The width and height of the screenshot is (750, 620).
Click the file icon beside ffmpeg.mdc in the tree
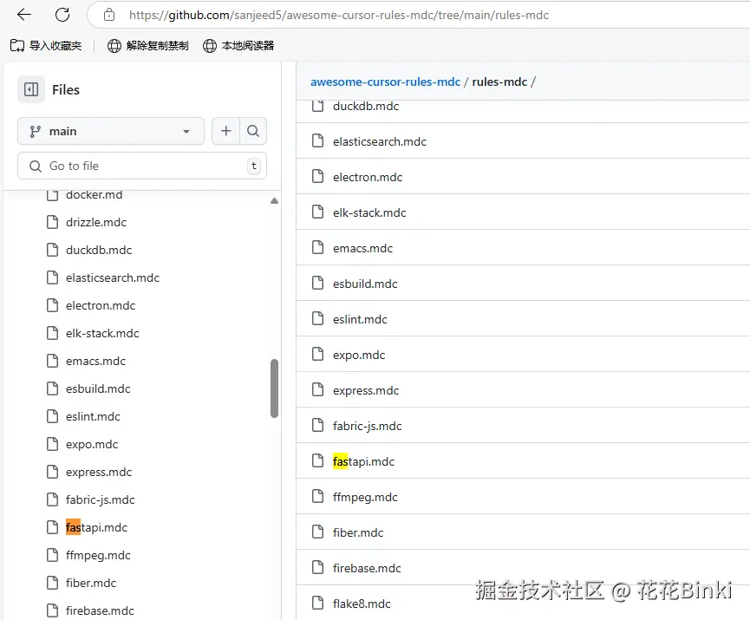pyautogui.click(x=53, y=555)
